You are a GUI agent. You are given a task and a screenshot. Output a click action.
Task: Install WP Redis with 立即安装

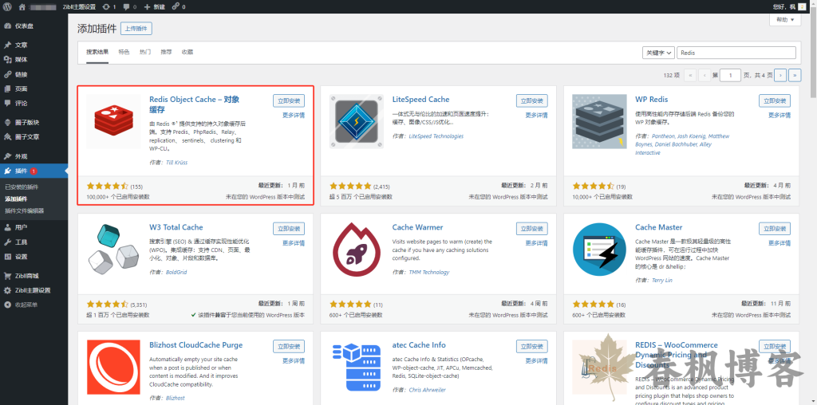point(775,101)
